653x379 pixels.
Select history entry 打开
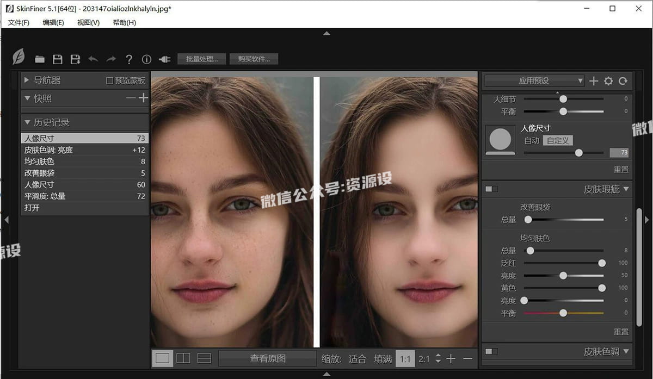pyautogui.click(x=84, y=207)
